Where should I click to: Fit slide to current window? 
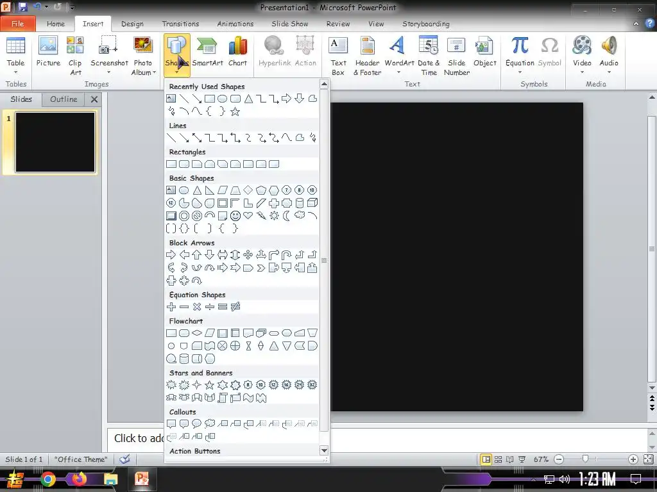pyautogui.click(x=648, y=459)
